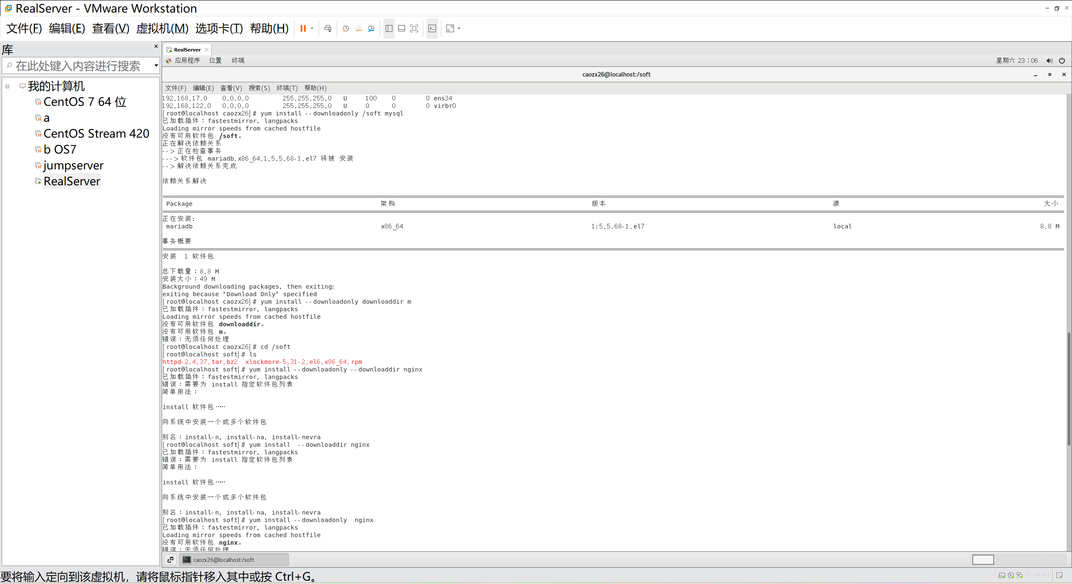Click the 应用程序 menu in guest
The height and width of the screenshot is (584, 1072).
coord(187,60)
